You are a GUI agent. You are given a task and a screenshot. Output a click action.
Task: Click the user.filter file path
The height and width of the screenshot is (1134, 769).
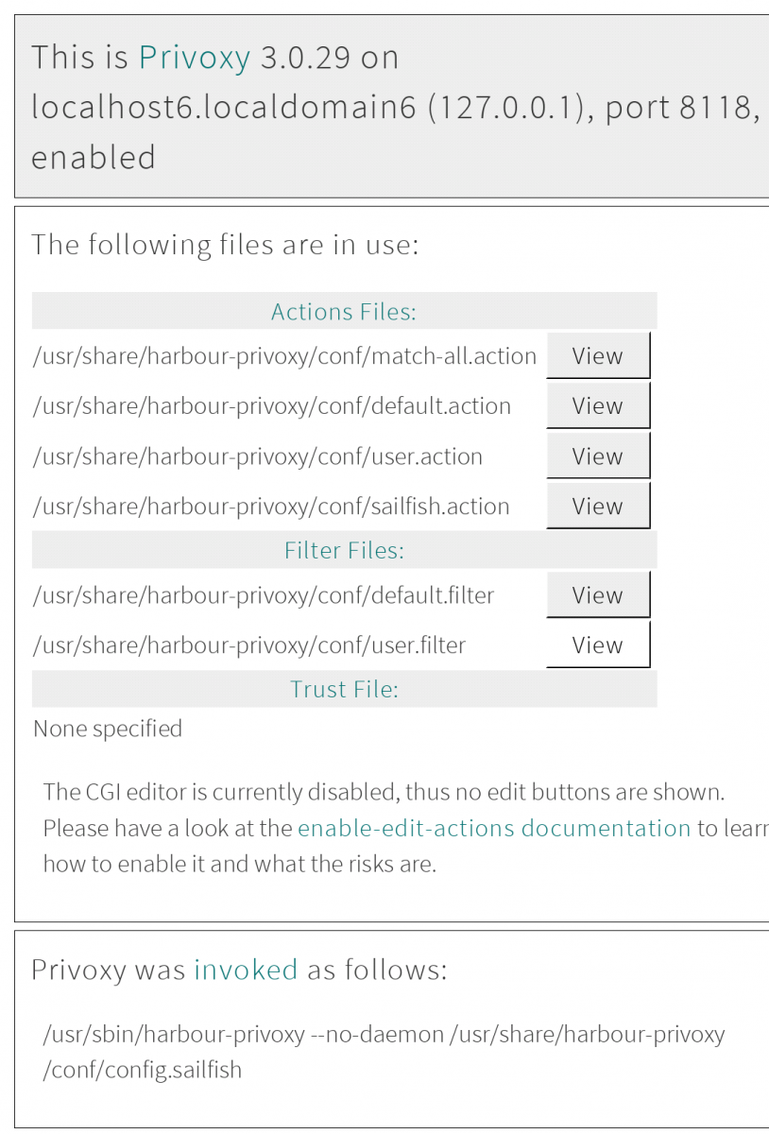pyautogui.click(x=249, y=645)
